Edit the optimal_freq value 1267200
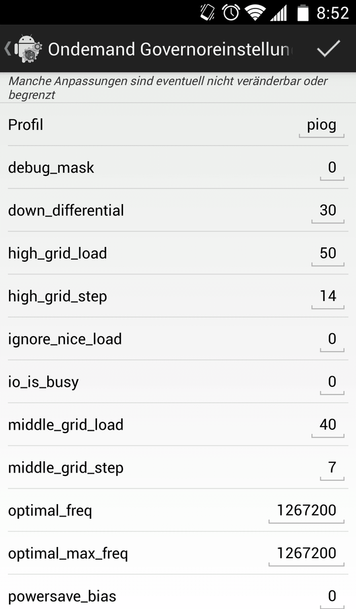356x609 pixels. [x=306, y=512]
